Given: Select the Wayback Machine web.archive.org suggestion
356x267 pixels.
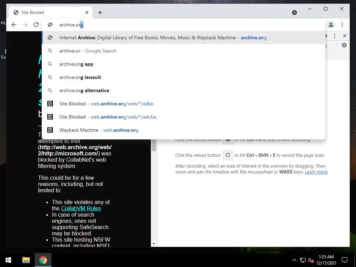Looking at the screenshot, I should coord(184,130).
